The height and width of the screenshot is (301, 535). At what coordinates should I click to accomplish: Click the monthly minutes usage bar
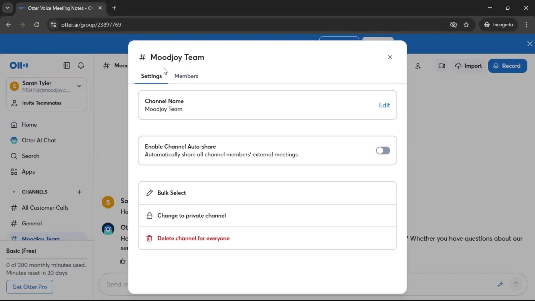pos(47,259)
